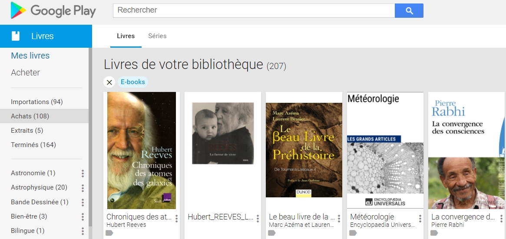Open options menu for Météorologie book
506x239 pixels.
420,219
